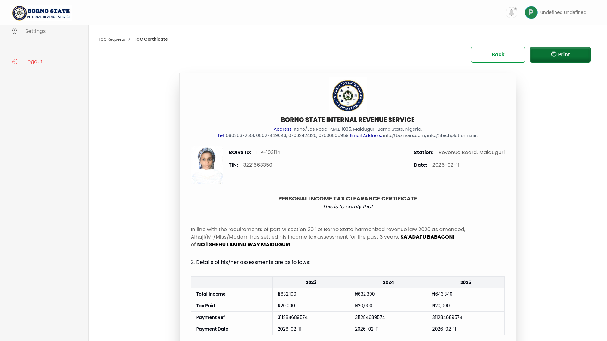Viewport: 607px width, 341px height.
Task: Click the 2025 column header
Action: coord(466,282)
